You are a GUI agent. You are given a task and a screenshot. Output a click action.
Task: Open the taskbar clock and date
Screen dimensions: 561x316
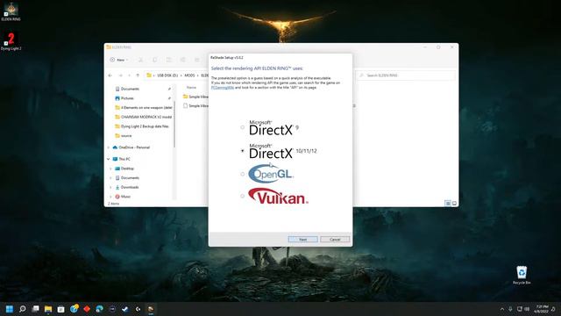coord(542,309)
